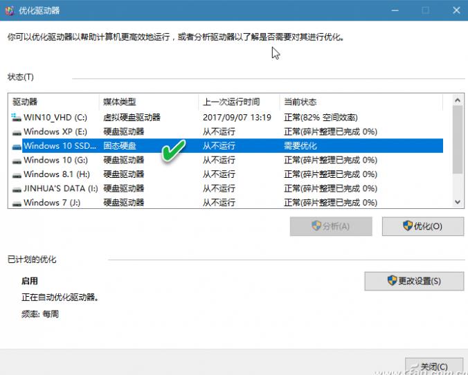This screenshot has height=375, width=468.
Task: Click the JINHUA'S DATA (I:) drive icon
Action: coord(17,189)
